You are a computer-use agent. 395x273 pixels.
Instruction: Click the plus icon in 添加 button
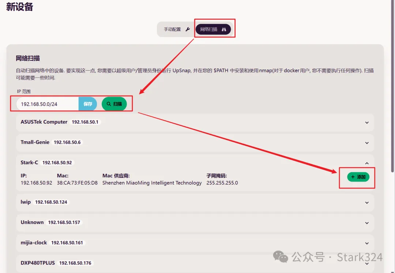(353, 177)
